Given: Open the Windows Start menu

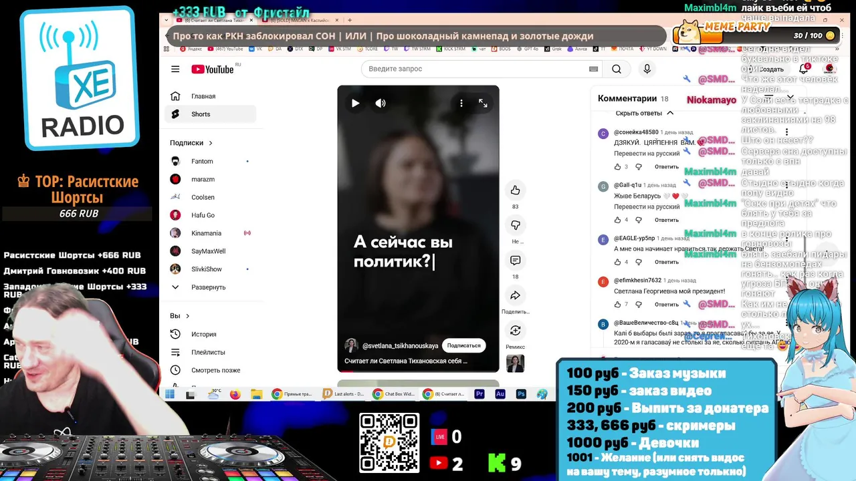Looking at the screenshot, I should pos(170,394).
